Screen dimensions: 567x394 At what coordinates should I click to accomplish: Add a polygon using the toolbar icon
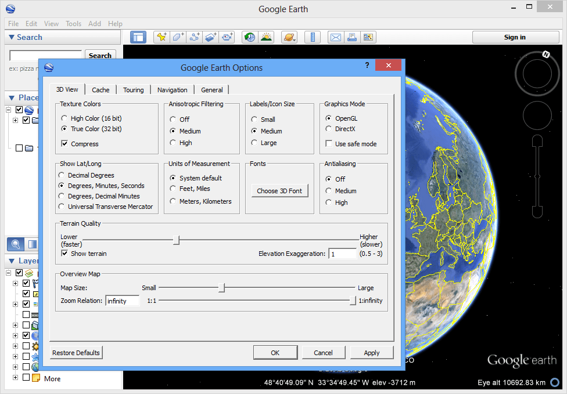coord(178,37)
